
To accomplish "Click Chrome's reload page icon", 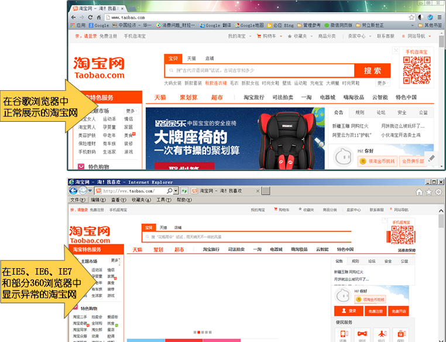I will pos(90,18).
